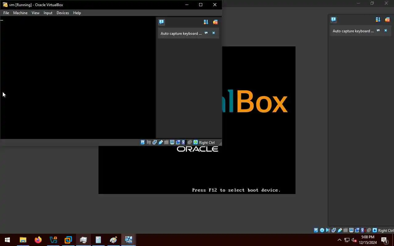Image resolution: width=394 pixels, height=246 pixels.
Task: Click the USB indicator in front vm status bar
Action: 161,142
